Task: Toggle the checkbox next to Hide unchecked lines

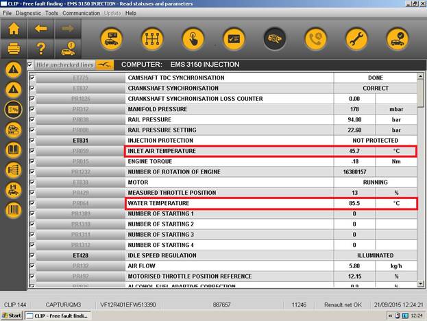Action: [x=30, y=64]
